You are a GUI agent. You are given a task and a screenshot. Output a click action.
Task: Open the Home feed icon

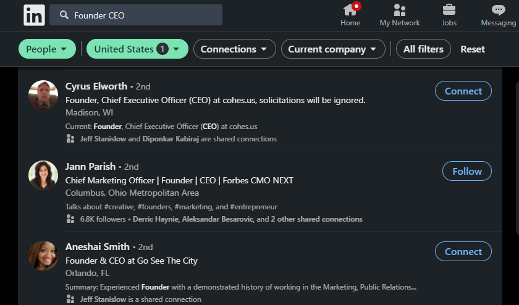click(350, 10)
